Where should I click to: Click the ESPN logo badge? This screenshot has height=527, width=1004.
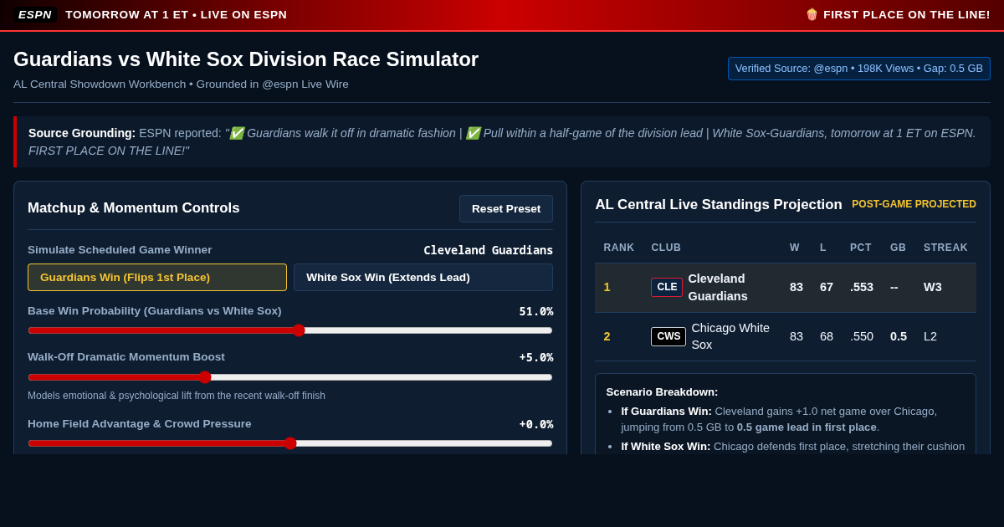(35, 14)
